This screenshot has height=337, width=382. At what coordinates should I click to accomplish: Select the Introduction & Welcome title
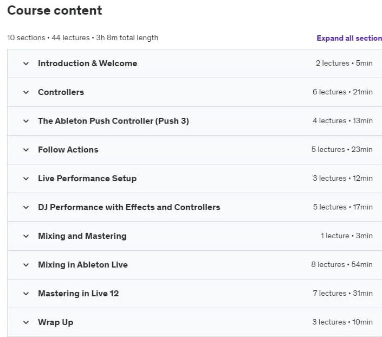pyautogui.click(x=87, y=63)
